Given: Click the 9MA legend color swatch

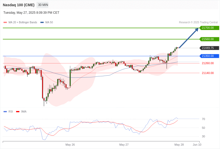Looking at the screenshot, I should tap(18, 111).
